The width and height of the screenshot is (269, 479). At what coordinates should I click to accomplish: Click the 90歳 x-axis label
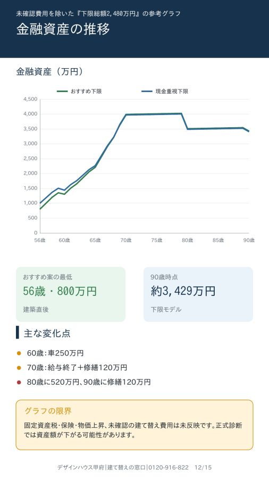249,241
